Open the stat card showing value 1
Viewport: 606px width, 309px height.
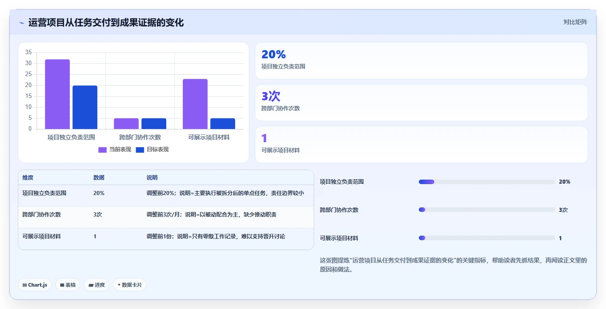[421, 144]
